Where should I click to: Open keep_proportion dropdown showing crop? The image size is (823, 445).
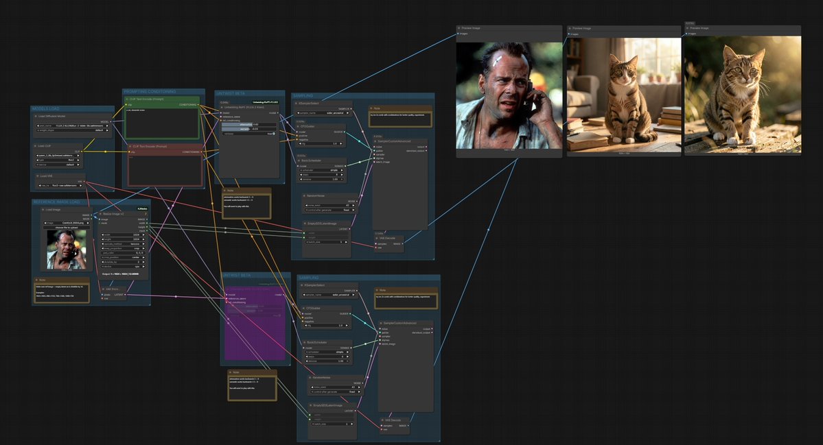pyautogui.click(x=123, y=248)
